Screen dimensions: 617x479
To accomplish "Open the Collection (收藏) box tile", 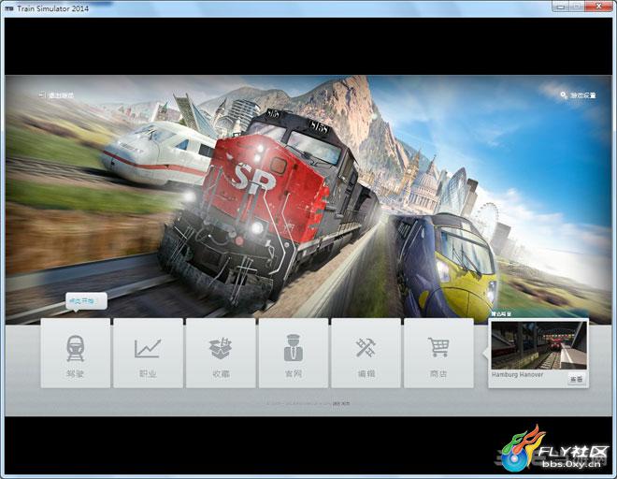I will pos(221,353).
